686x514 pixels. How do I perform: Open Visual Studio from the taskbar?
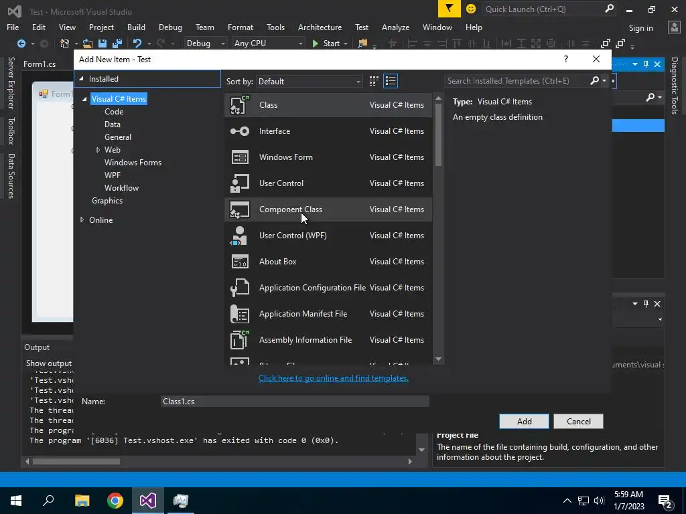click(148, 501)
